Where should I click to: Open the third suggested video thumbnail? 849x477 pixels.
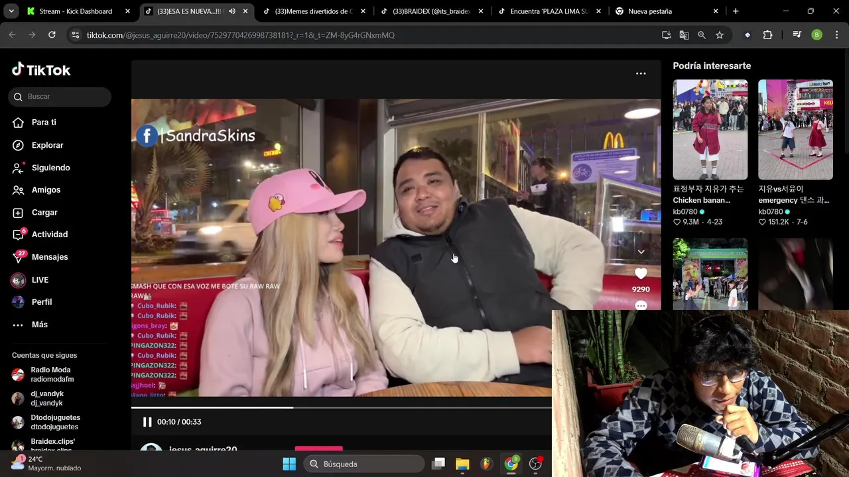tap(710, 274)
